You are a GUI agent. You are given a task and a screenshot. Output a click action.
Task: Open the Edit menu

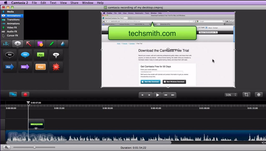click(43, 3)
